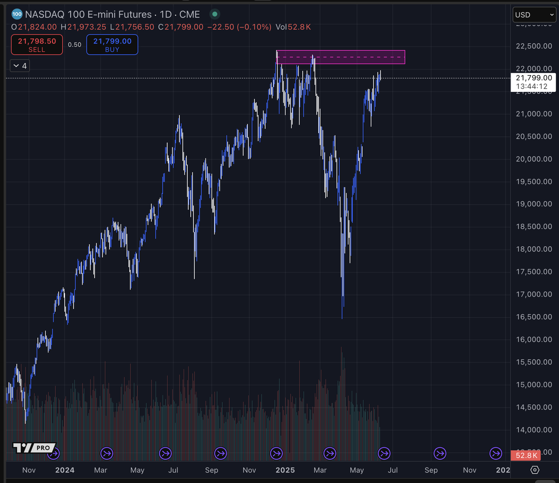Click the rollover event icon above Mar 2025
Screen dimensions: 559x483
pyautogui.click(x=330, y=453)
